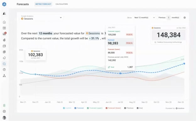
Task: Click the 12 months highlighted period text
Action: click(46, 33)
